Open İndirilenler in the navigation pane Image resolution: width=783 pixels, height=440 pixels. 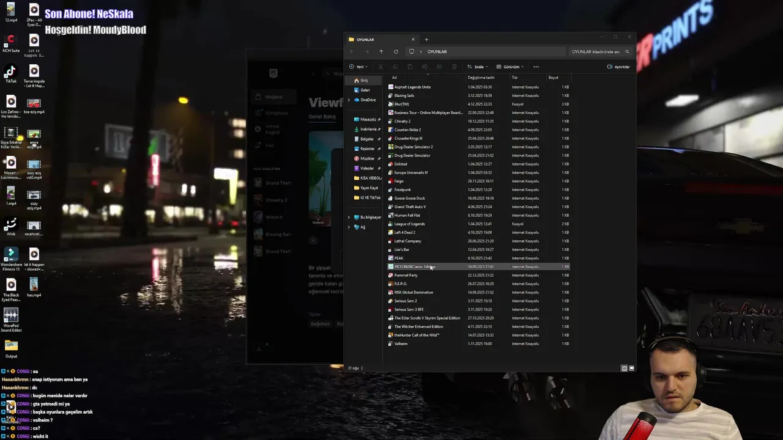pos(367,129)
